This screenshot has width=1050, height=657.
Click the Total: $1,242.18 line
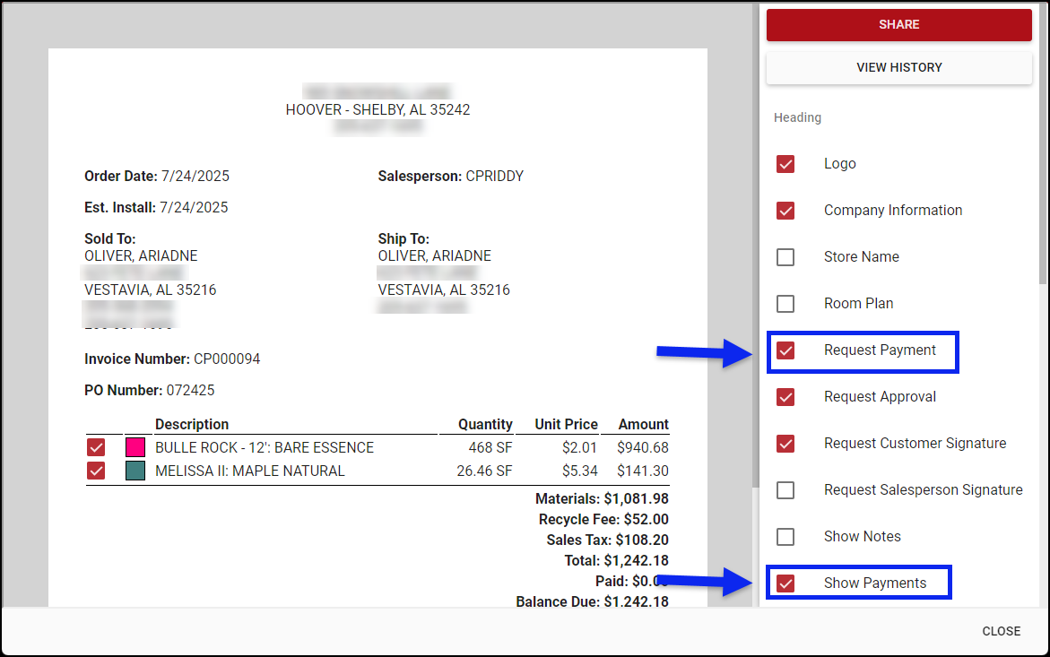point(616,561)
